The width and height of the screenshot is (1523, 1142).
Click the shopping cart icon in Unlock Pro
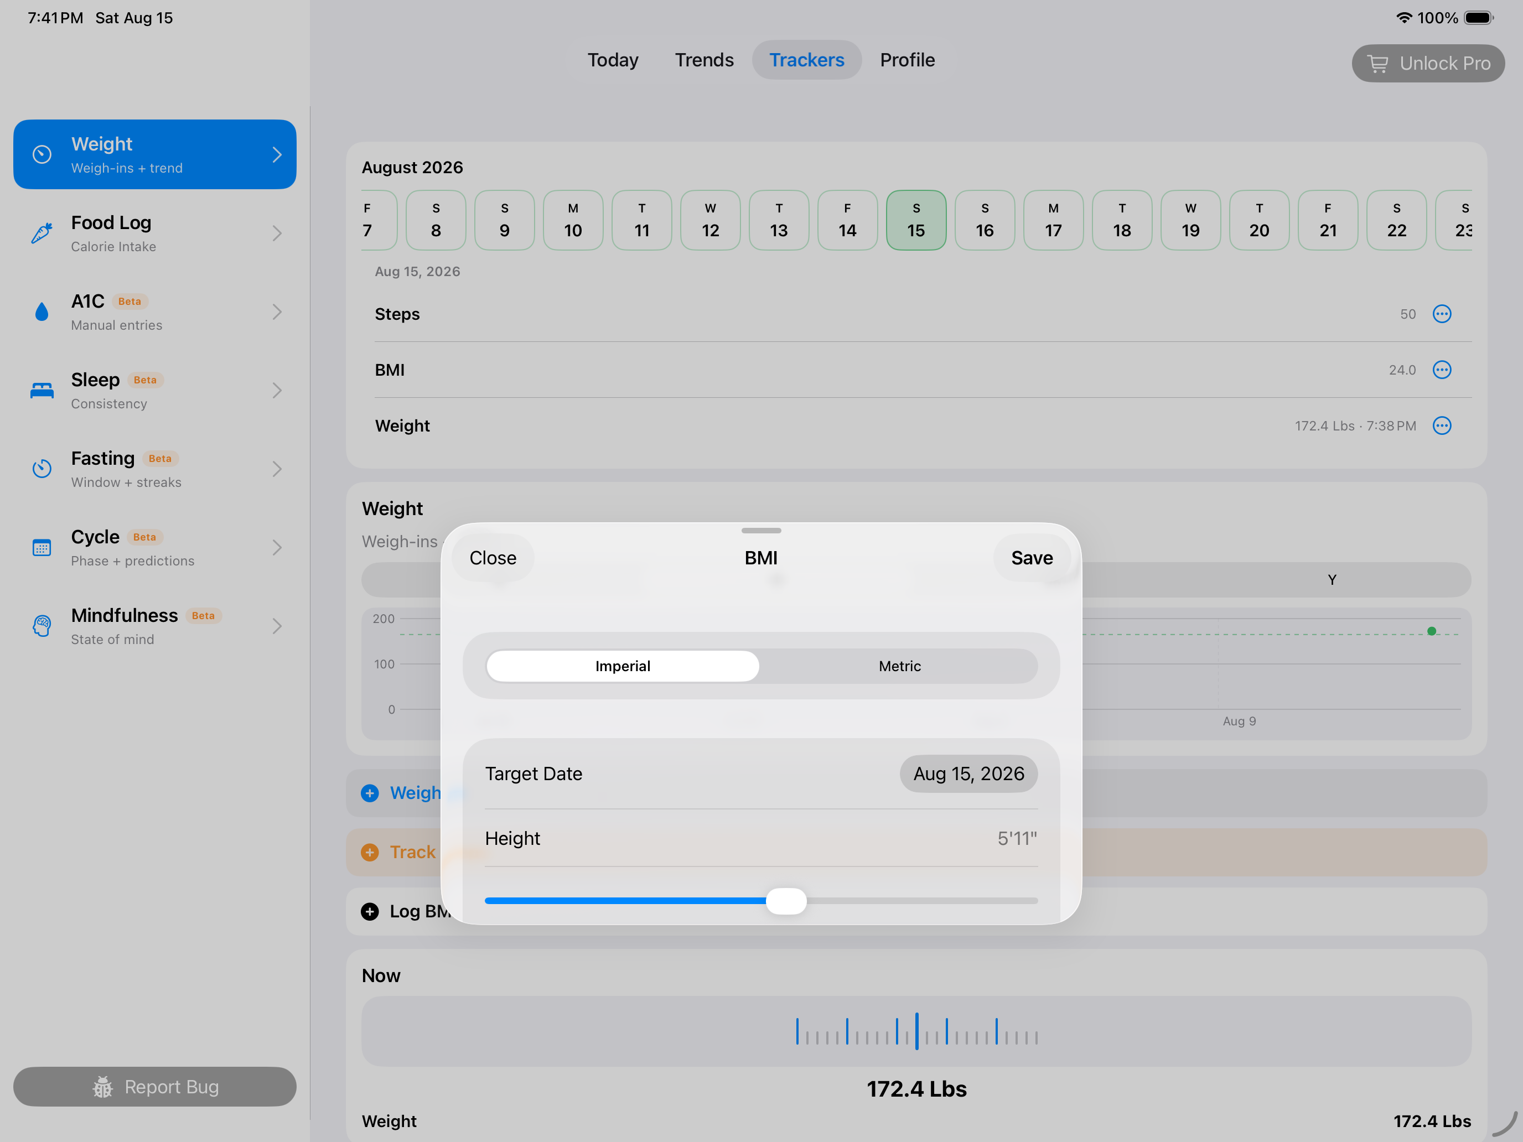1377,63
